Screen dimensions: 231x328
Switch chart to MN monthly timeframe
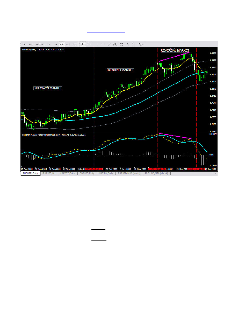(74, 44)
